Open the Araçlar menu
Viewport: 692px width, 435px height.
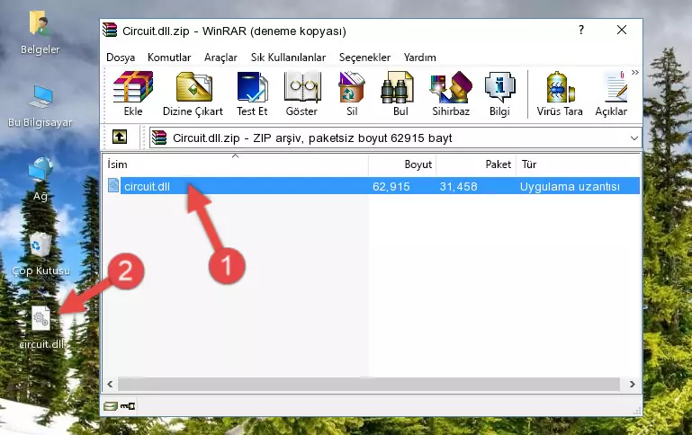220,58
